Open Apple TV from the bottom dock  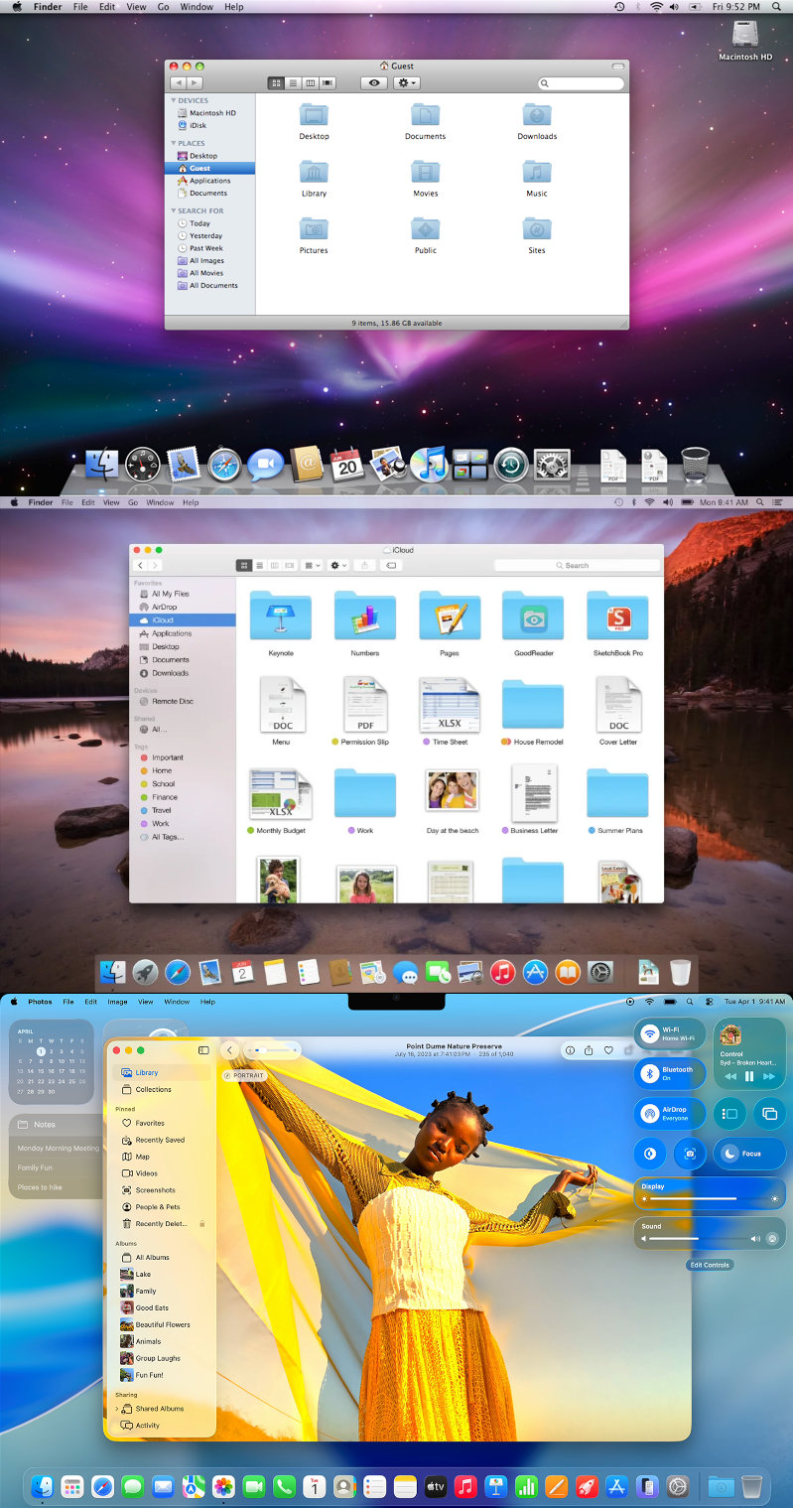pos(435,1486)
